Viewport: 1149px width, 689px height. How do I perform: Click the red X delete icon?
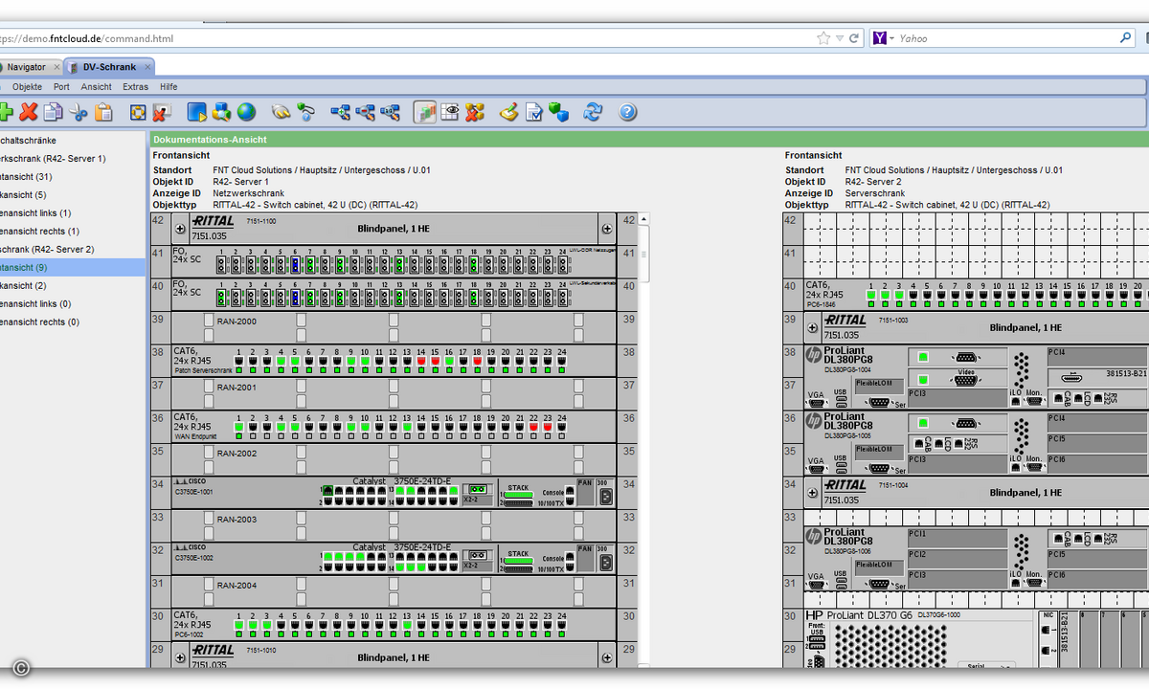click(x=29, y=112)
